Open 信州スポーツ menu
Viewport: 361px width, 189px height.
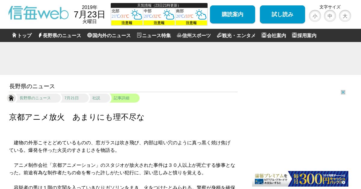coord(194,35)
